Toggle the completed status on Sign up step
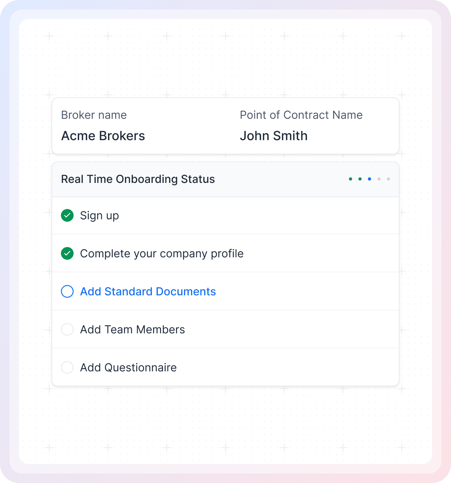451x483 pixels. [x=67, y=215]
